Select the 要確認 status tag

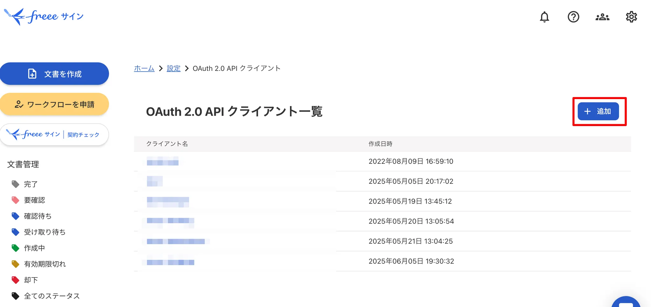point(34,200)
